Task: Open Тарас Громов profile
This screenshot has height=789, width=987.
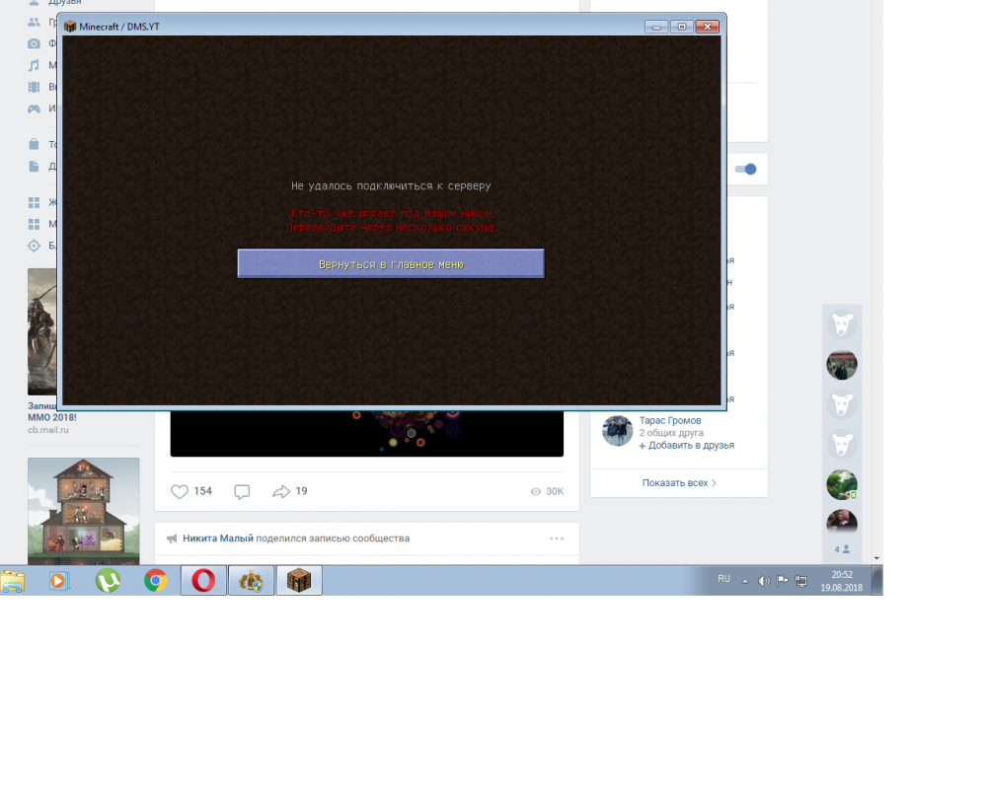Action: click(669, 420)
